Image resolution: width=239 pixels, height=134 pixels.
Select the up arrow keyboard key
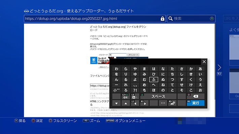pos(126,103)
